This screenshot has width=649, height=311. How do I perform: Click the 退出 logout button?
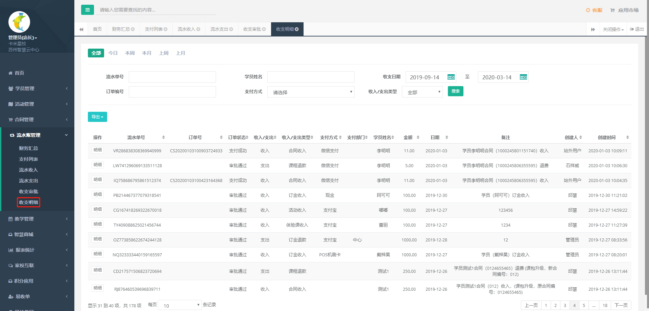[x=637, y=29]
